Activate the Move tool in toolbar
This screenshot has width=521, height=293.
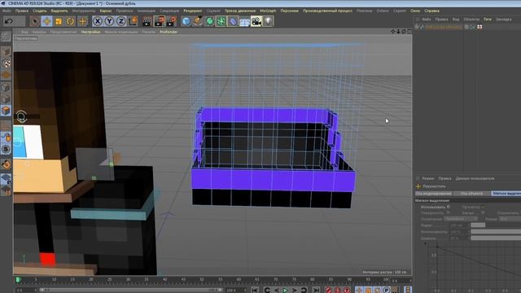(46, 21)
